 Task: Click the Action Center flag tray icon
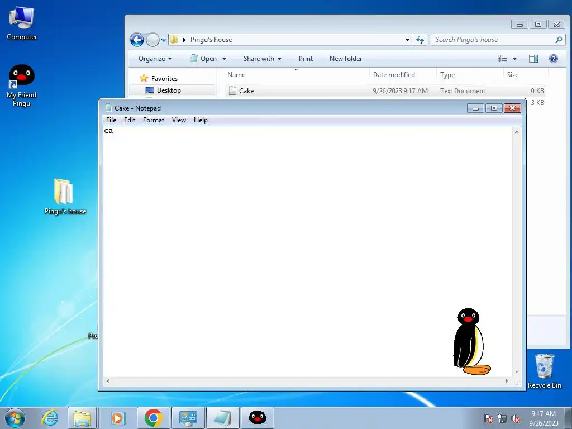pyautogui.click(x=489, y=418)
